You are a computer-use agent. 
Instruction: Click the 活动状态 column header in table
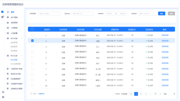pos(149,30)
